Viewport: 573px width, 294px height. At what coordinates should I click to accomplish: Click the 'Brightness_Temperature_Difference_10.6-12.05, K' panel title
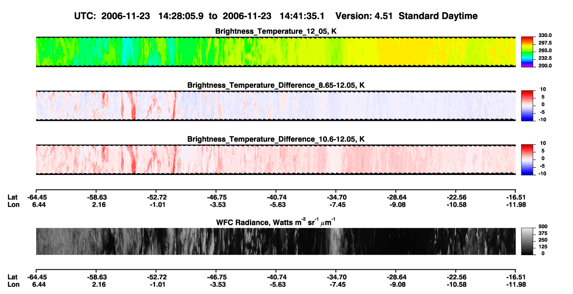[276, 139]
